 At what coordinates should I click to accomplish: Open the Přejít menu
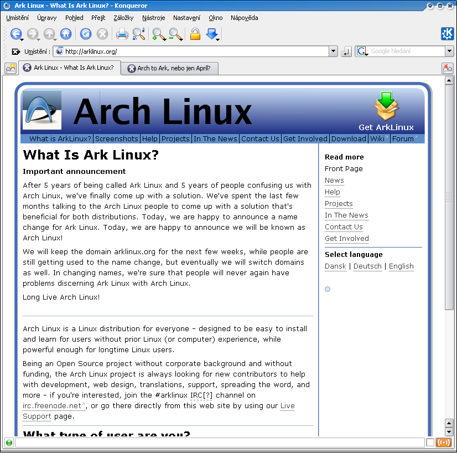98,18
